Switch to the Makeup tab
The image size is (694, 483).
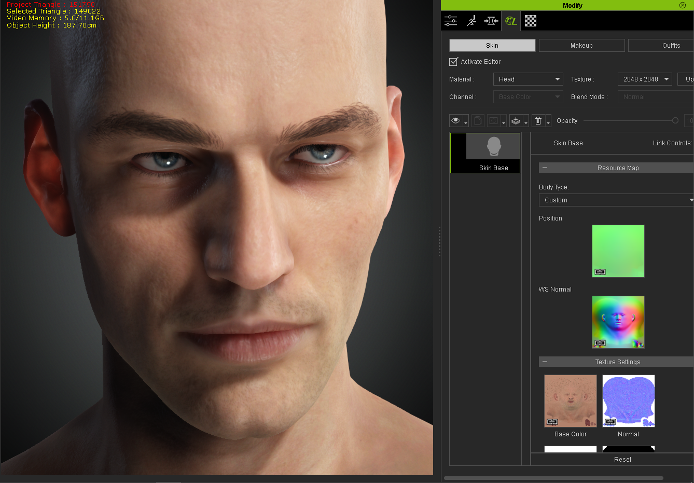(581, 46)
